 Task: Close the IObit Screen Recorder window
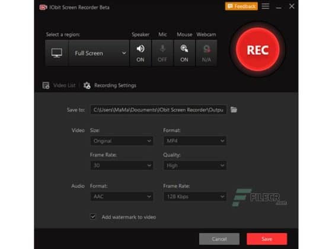[292, 7]
